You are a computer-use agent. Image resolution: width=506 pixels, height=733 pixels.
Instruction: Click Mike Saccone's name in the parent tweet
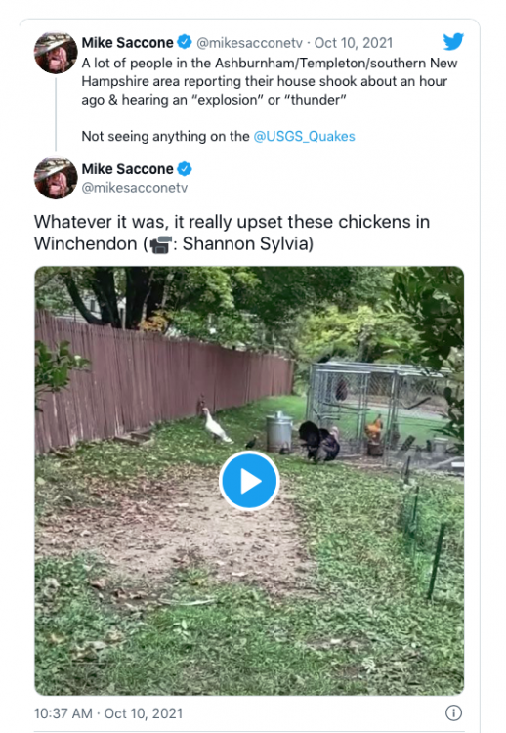[127, 43]
